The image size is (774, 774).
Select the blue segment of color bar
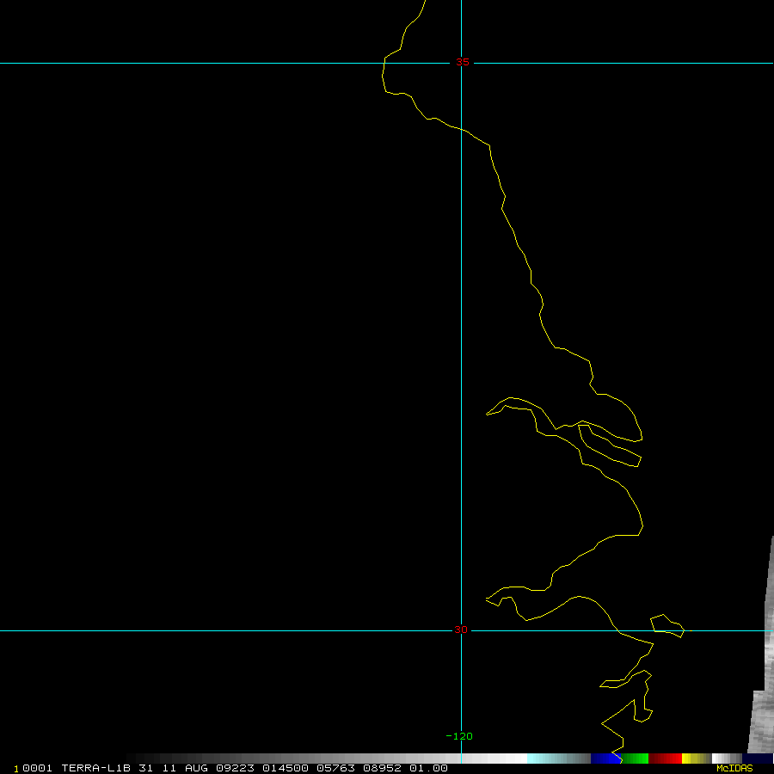click(605, 759)
